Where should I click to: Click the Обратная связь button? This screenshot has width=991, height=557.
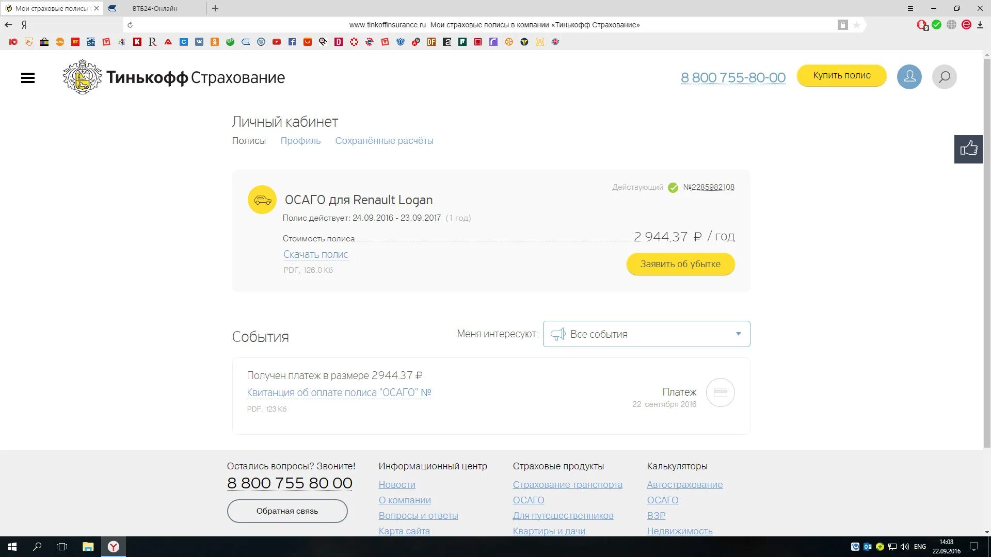pos(287,511)
